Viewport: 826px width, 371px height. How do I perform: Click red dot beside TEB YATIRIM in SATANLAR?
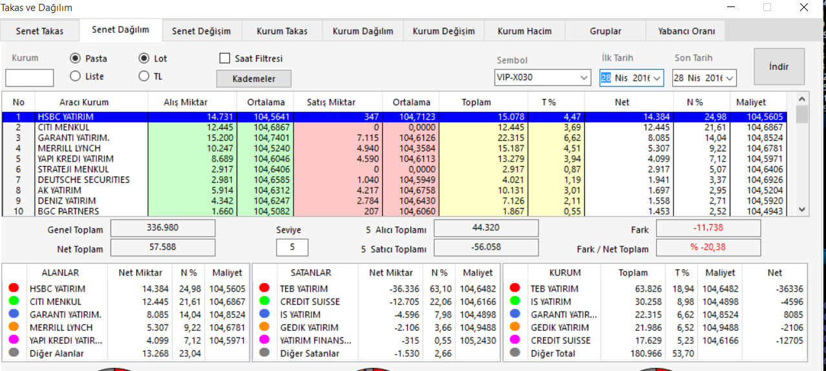[x=264, y=288]
